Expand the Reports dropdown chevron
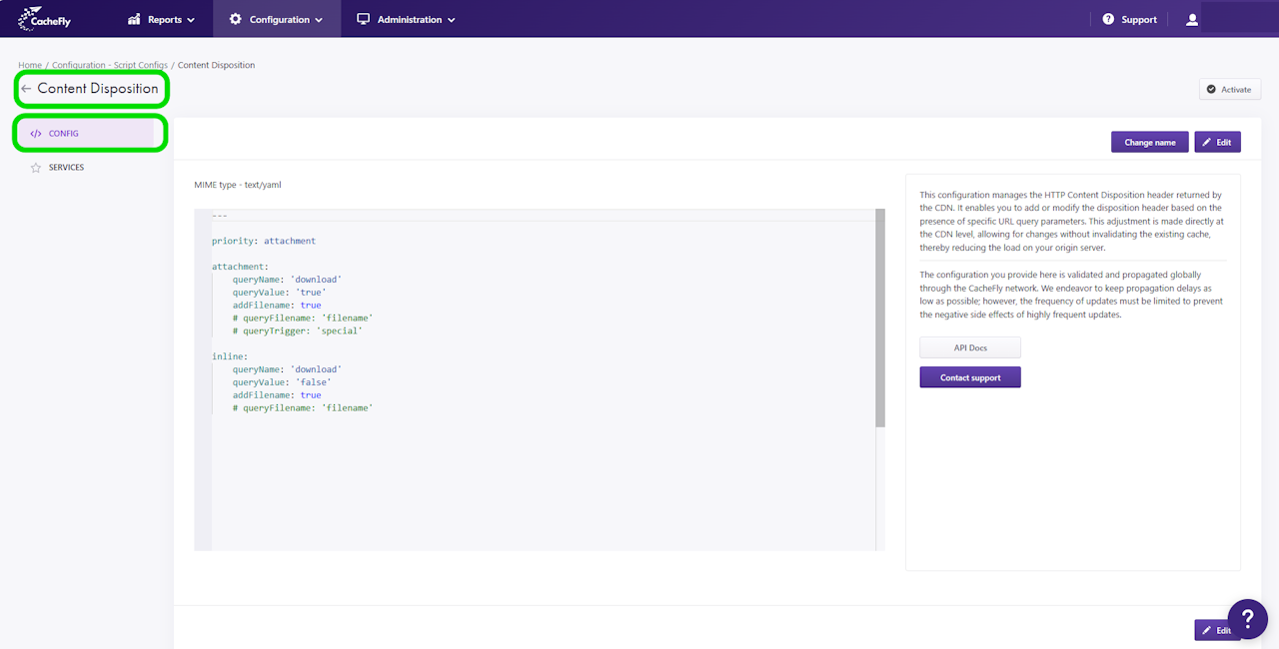Viewport: 1279px width, 649px height. coord(191,20)
